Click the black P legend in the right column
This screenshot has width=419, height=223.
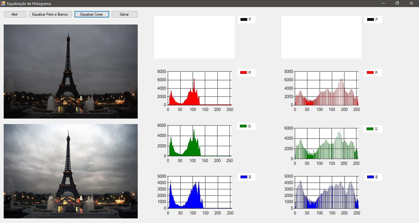tap(373, 19)
